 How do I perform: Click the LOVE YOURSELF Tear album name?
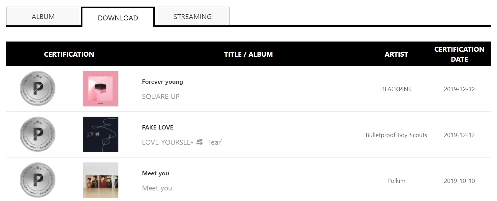(x=182, y=142)
